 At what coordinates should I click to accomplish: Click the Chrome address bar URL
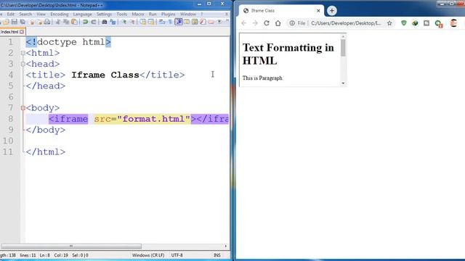click(346, 23)
